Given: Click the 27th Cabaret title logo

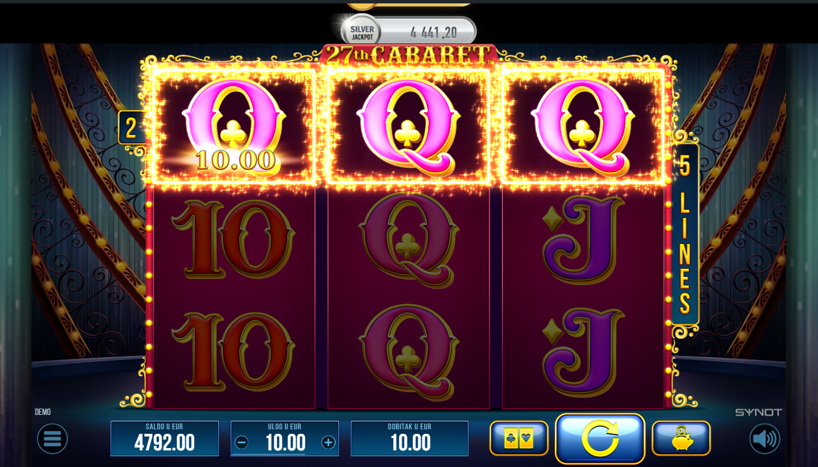Looking at the screenshot, I should (x=409, y=56).
